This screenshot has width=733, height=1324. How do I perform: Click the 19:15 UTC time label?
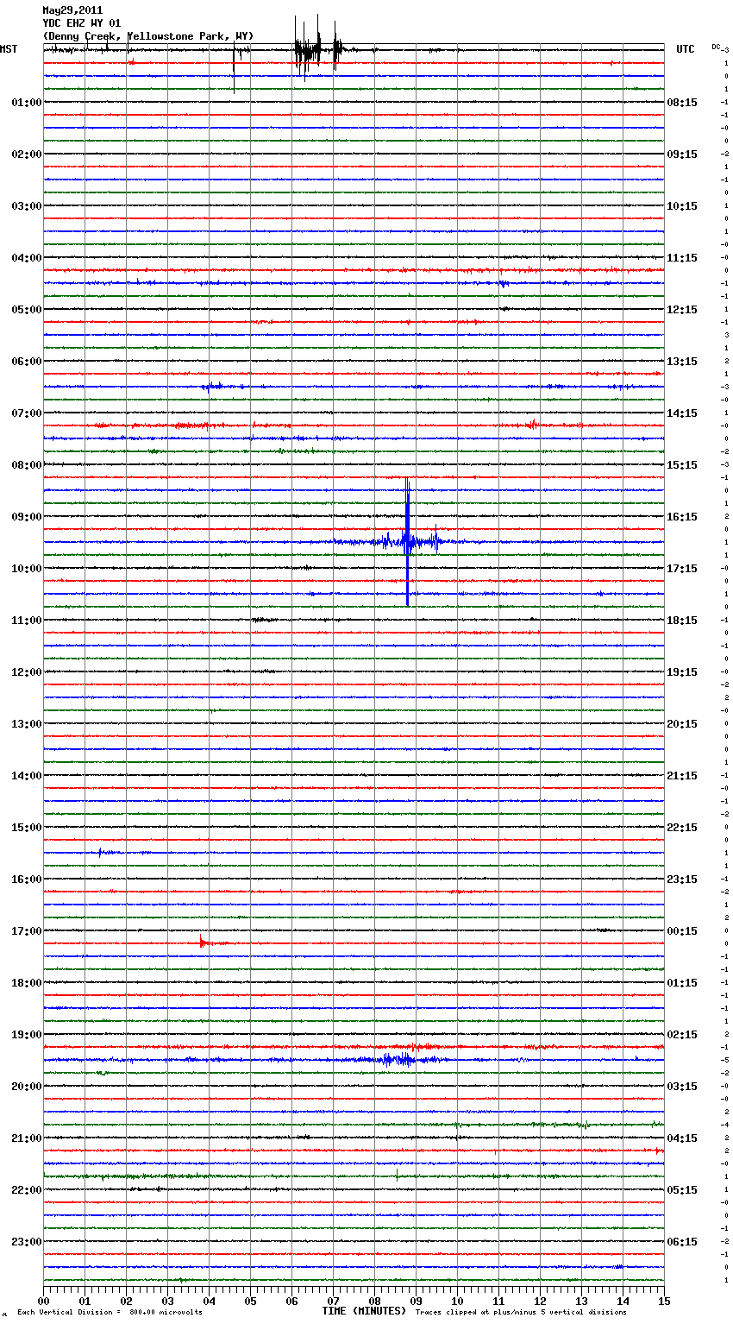pos(682,672)
